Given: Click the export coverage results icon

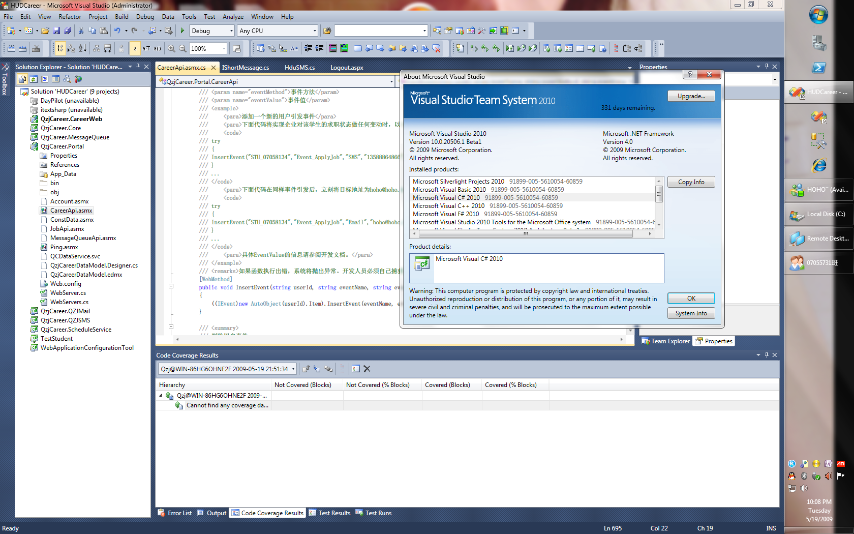Looking at the screenshot, I should click(306, 369).
